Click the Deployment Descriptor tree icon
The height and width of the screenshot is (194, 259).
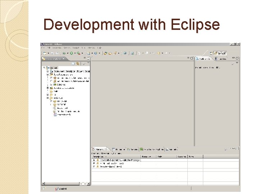[51, 71]
